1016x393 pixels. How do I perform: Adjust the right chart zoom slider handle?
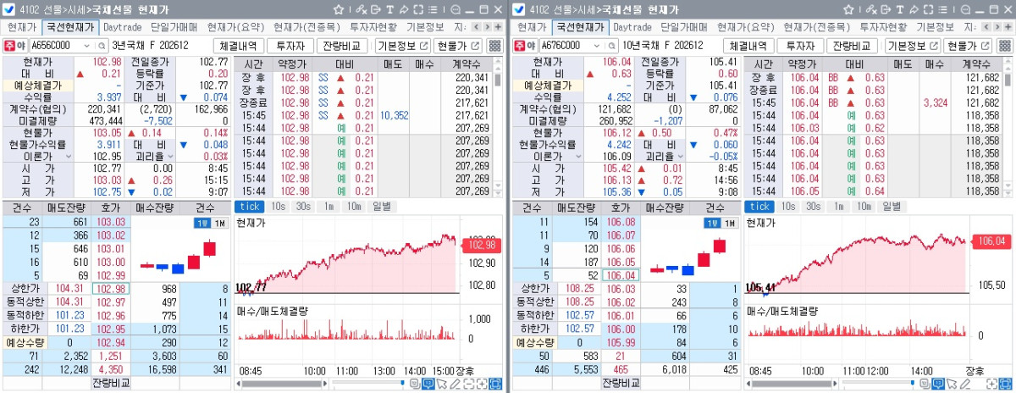913,382
